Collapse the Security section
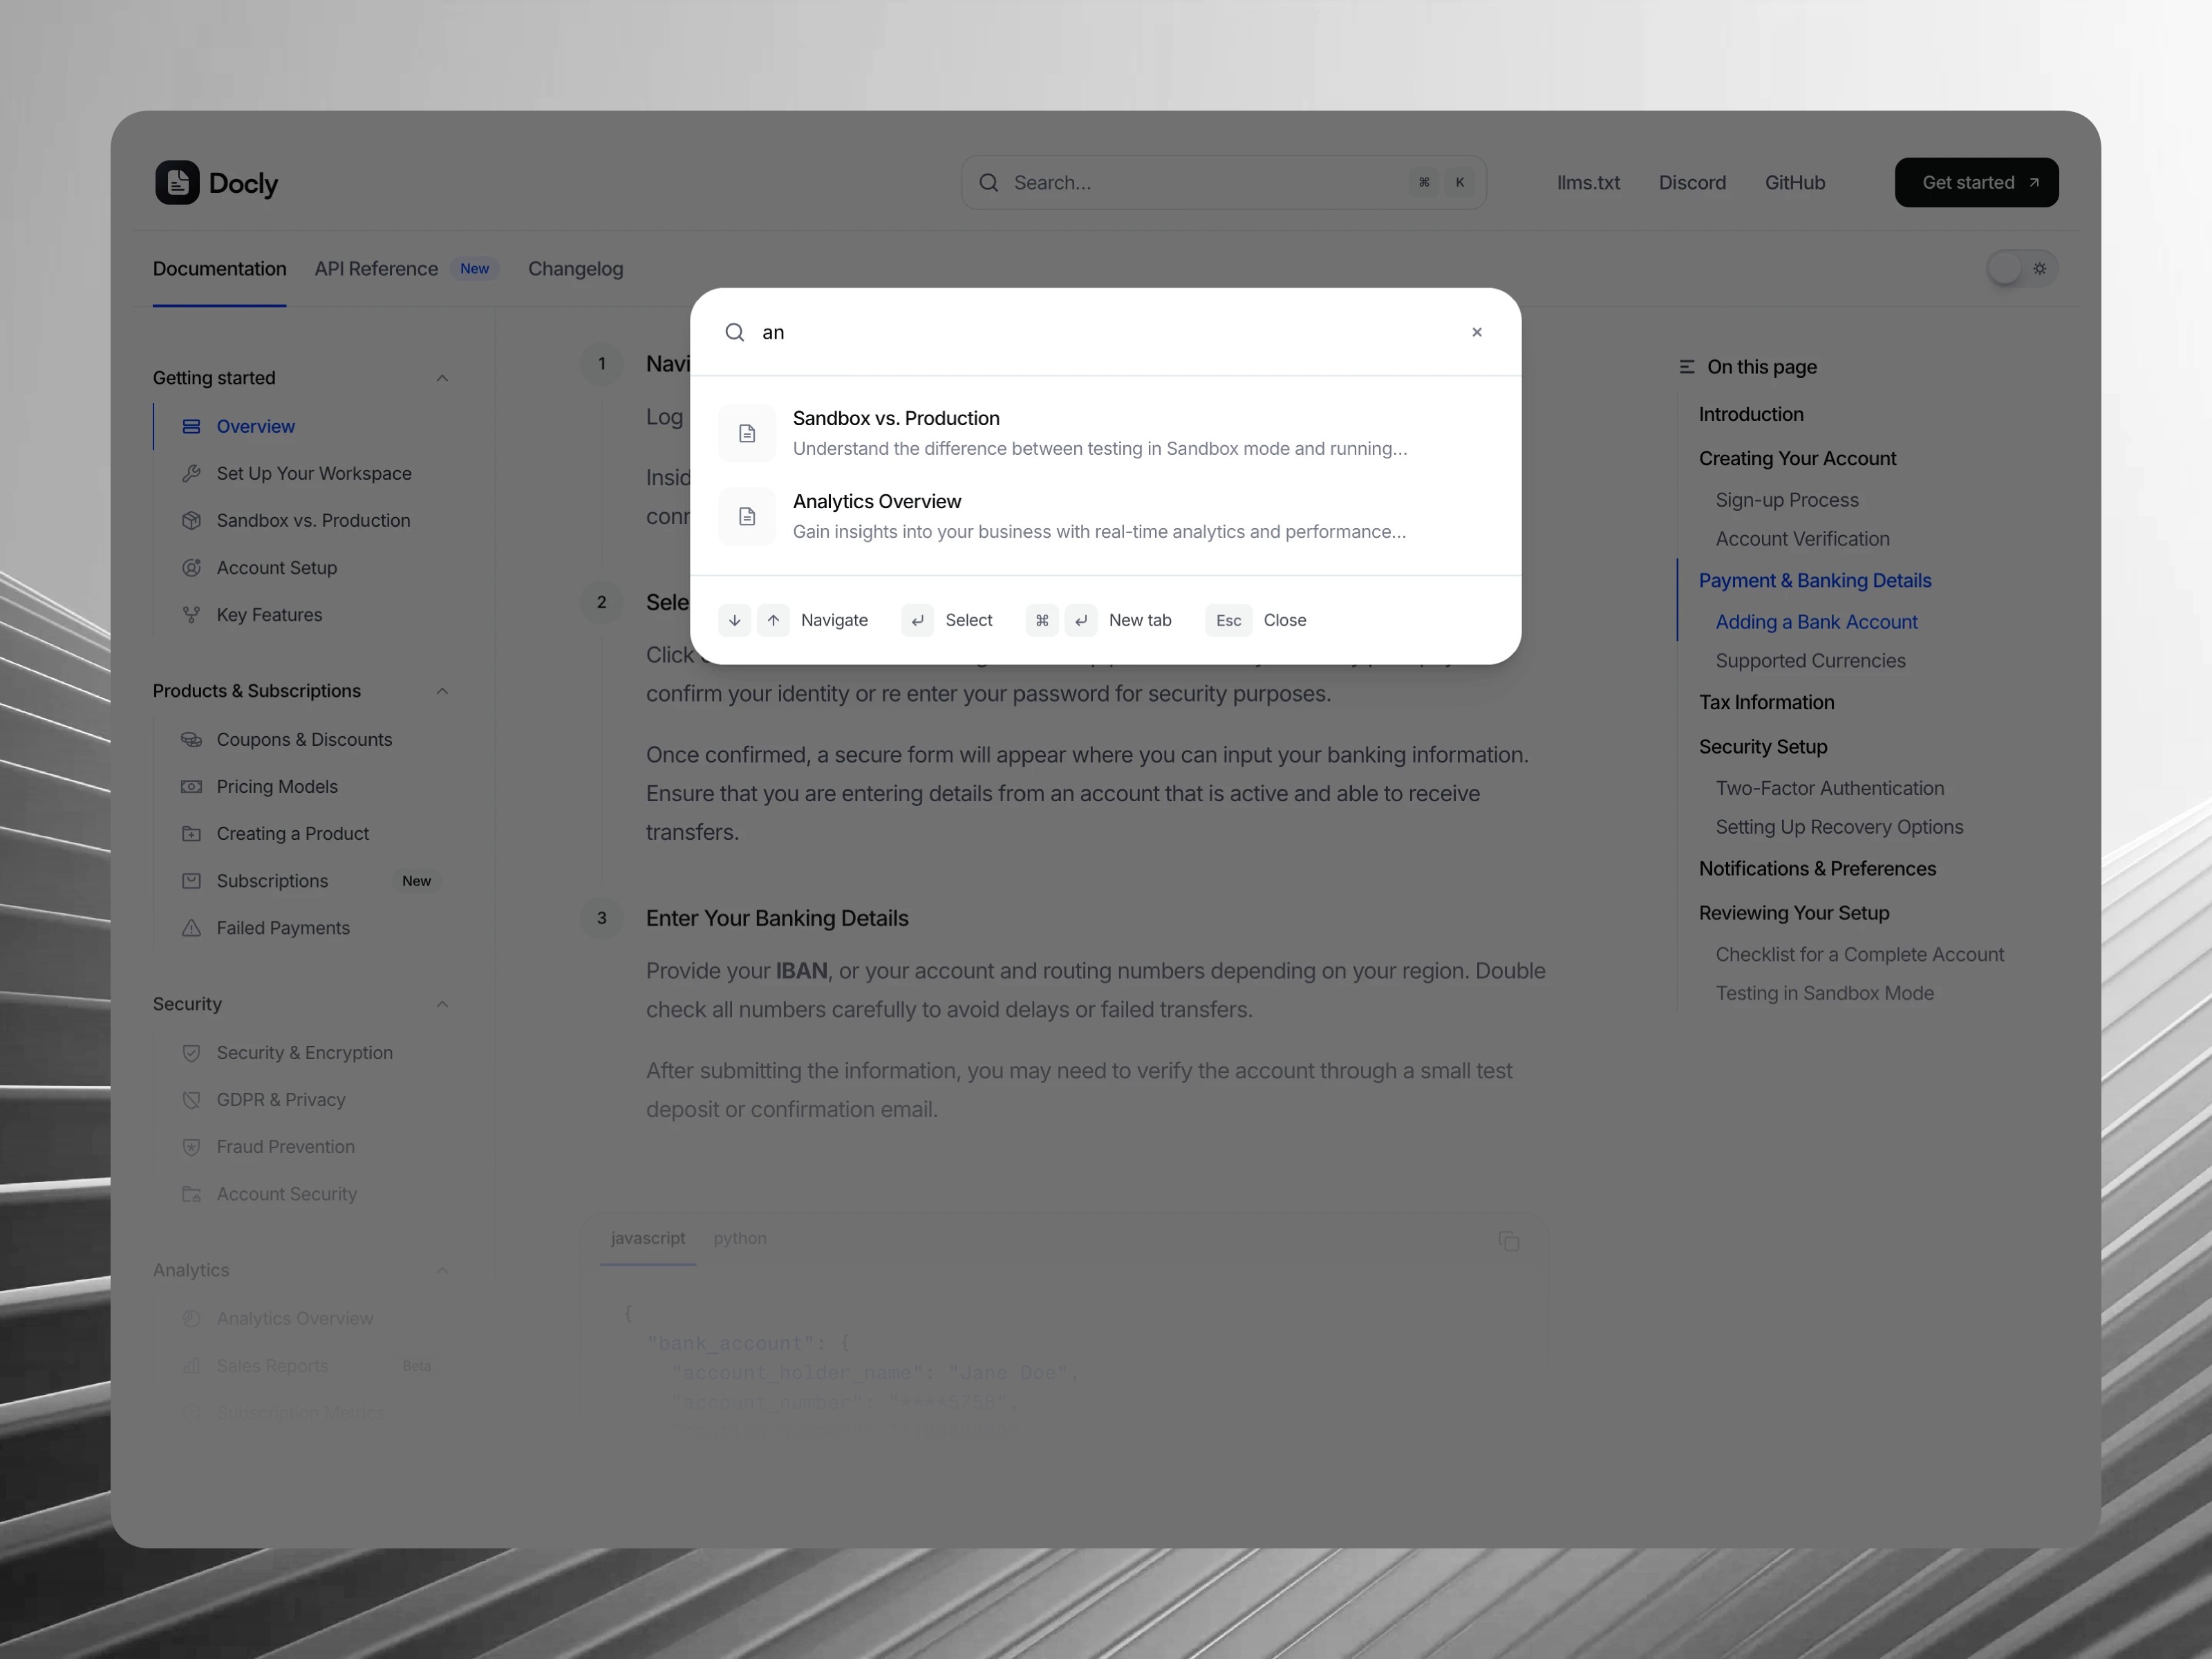The width and height of the screenshot is (2212, 1659). point(442,1004)
